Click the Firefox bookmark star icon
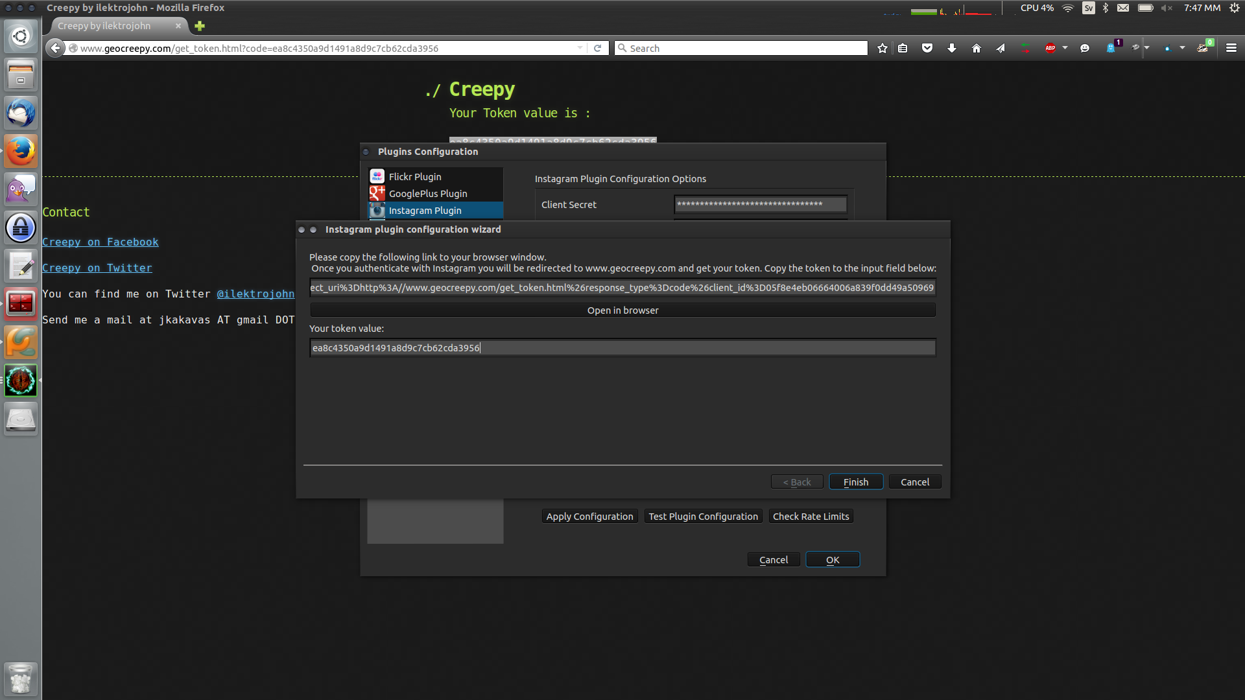Screen dimensions: 1245x700 coord(883,48)
